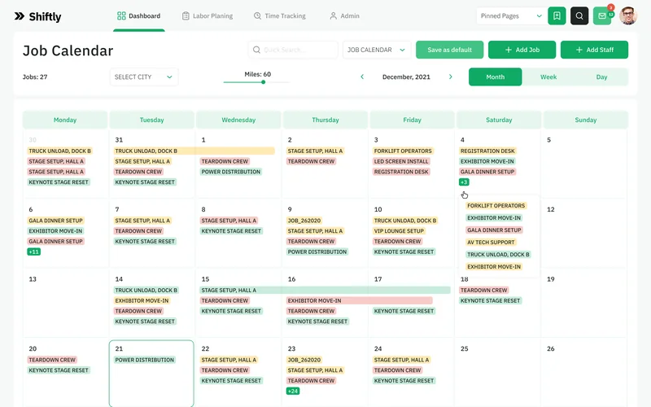This screenshot has height=407, width=651.
Task: Open POWER DISTRIBUTION job on December 21
Action: pos(145,360)
